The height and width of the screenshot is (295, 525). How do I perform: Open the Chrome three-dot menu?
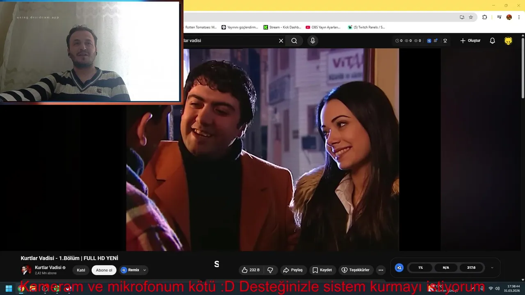(x=519, y=17)
